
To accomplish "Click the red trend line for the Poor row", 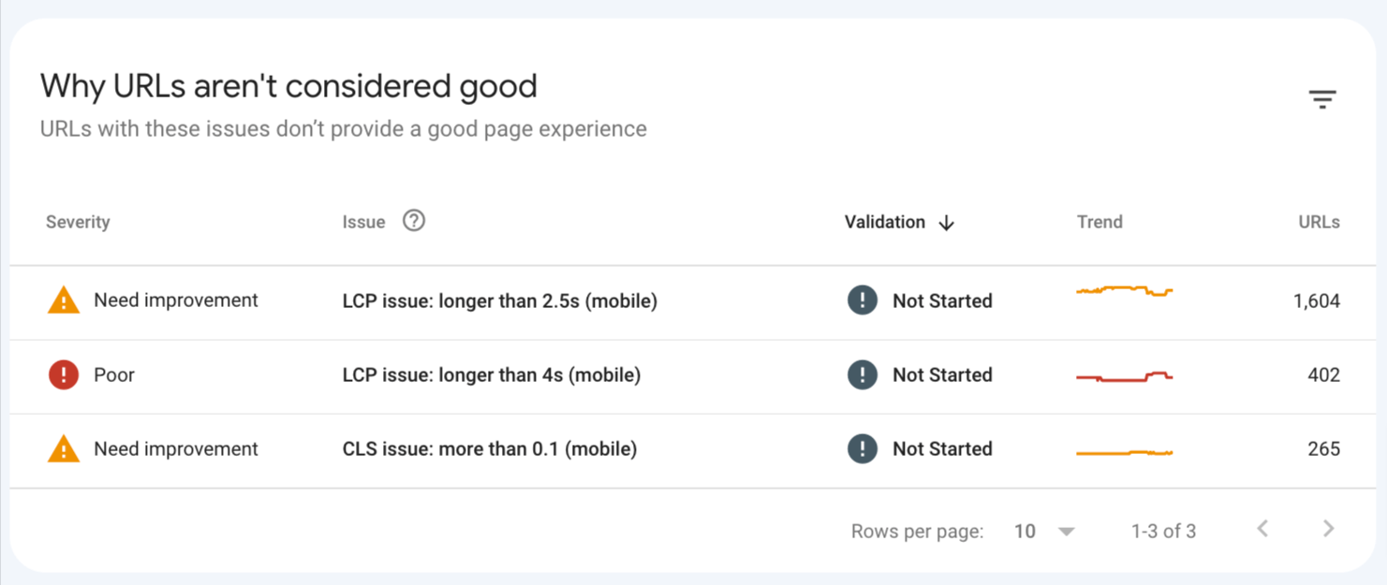I will coord(1124,373).
